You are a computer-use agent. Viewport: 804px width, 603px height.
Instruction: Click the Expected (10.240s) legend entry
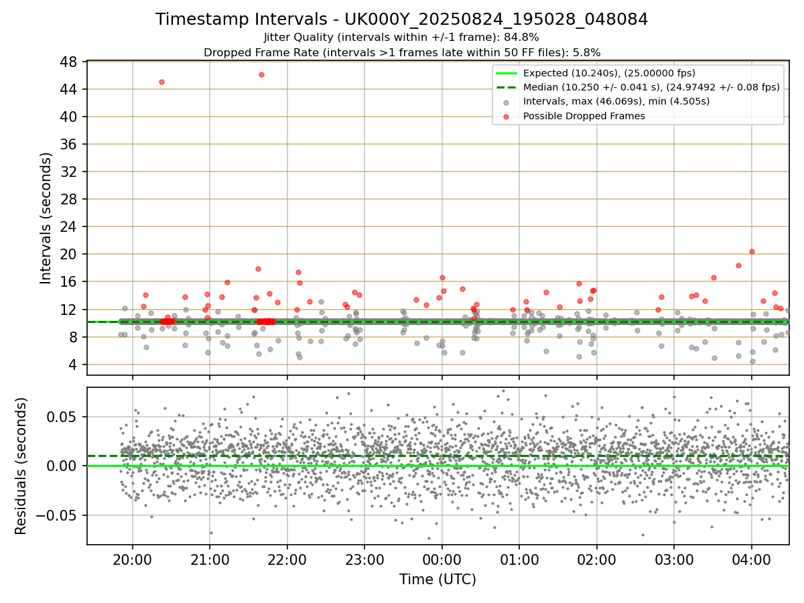609,73
